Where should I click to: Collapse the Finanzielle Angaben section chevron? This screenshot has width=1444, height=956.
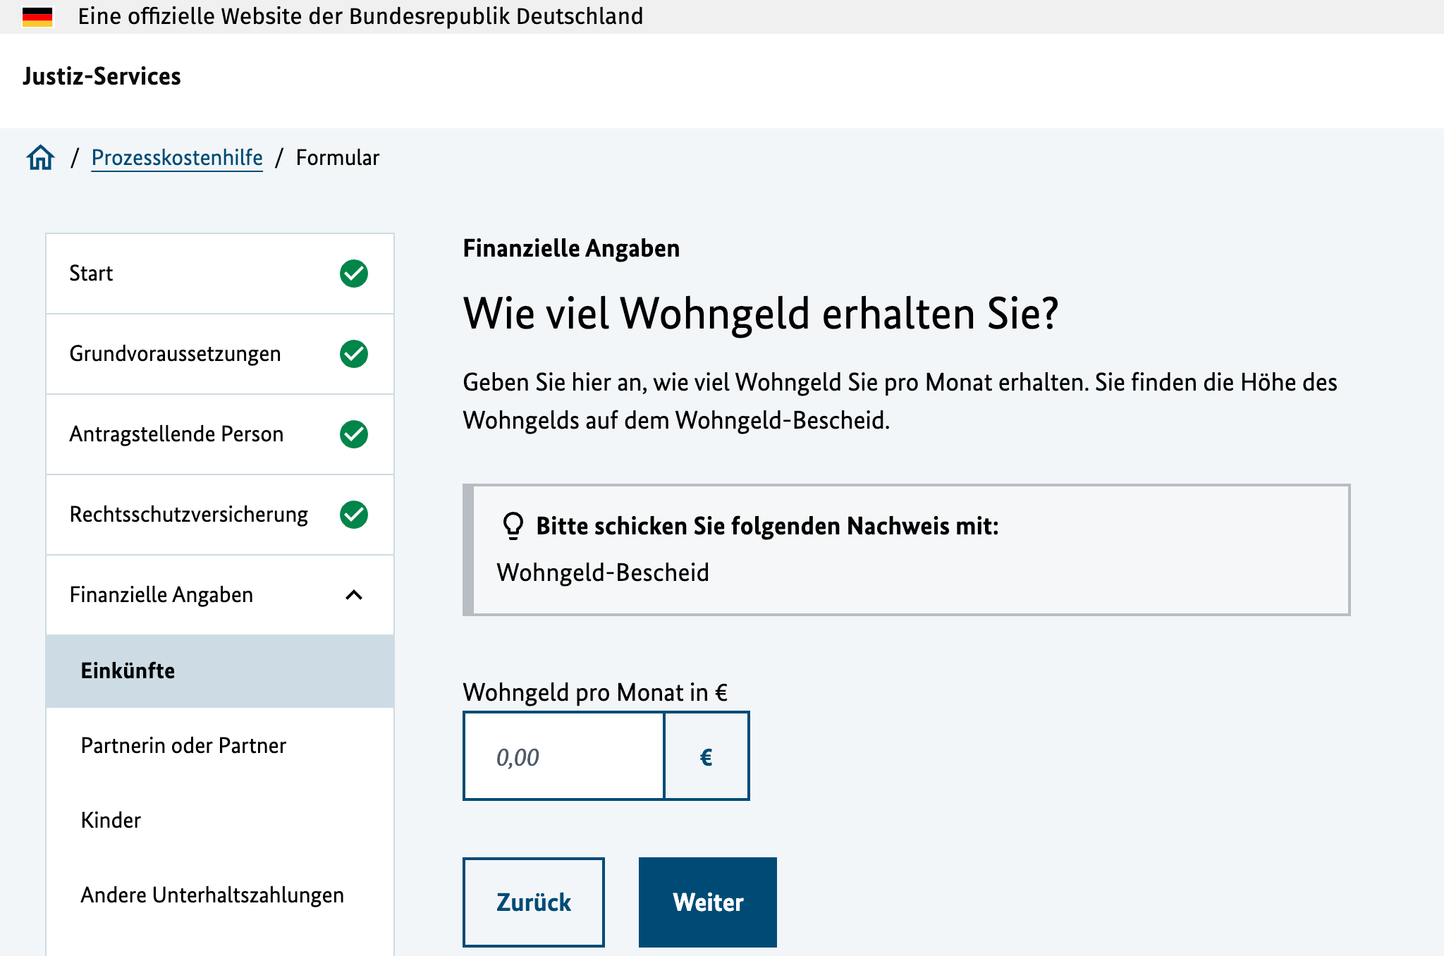(x=355, y=596)
